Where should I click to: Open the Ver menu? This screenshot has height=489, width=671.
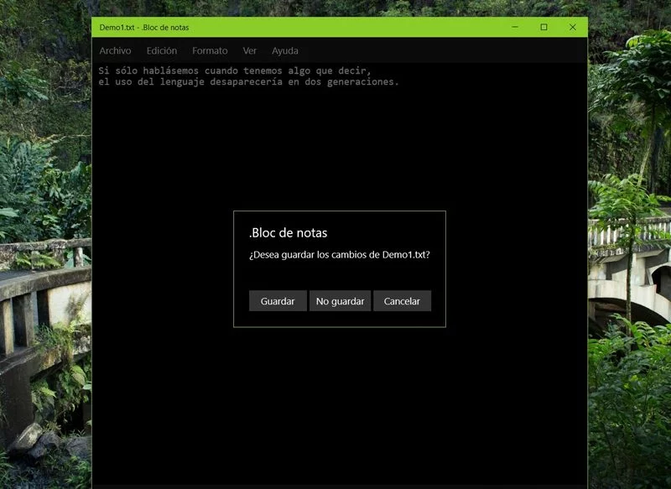[250, 51]
